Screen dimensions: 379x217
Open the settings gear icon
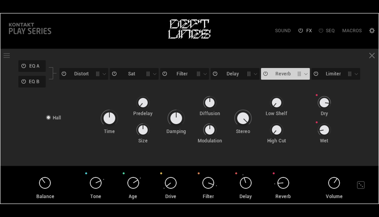372,30
